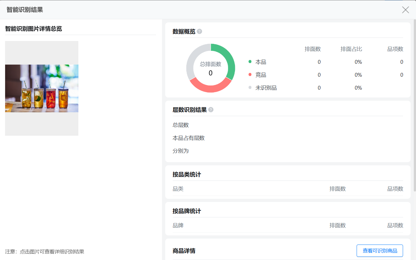Click the 查看可识别商品 button

[380, 251]
